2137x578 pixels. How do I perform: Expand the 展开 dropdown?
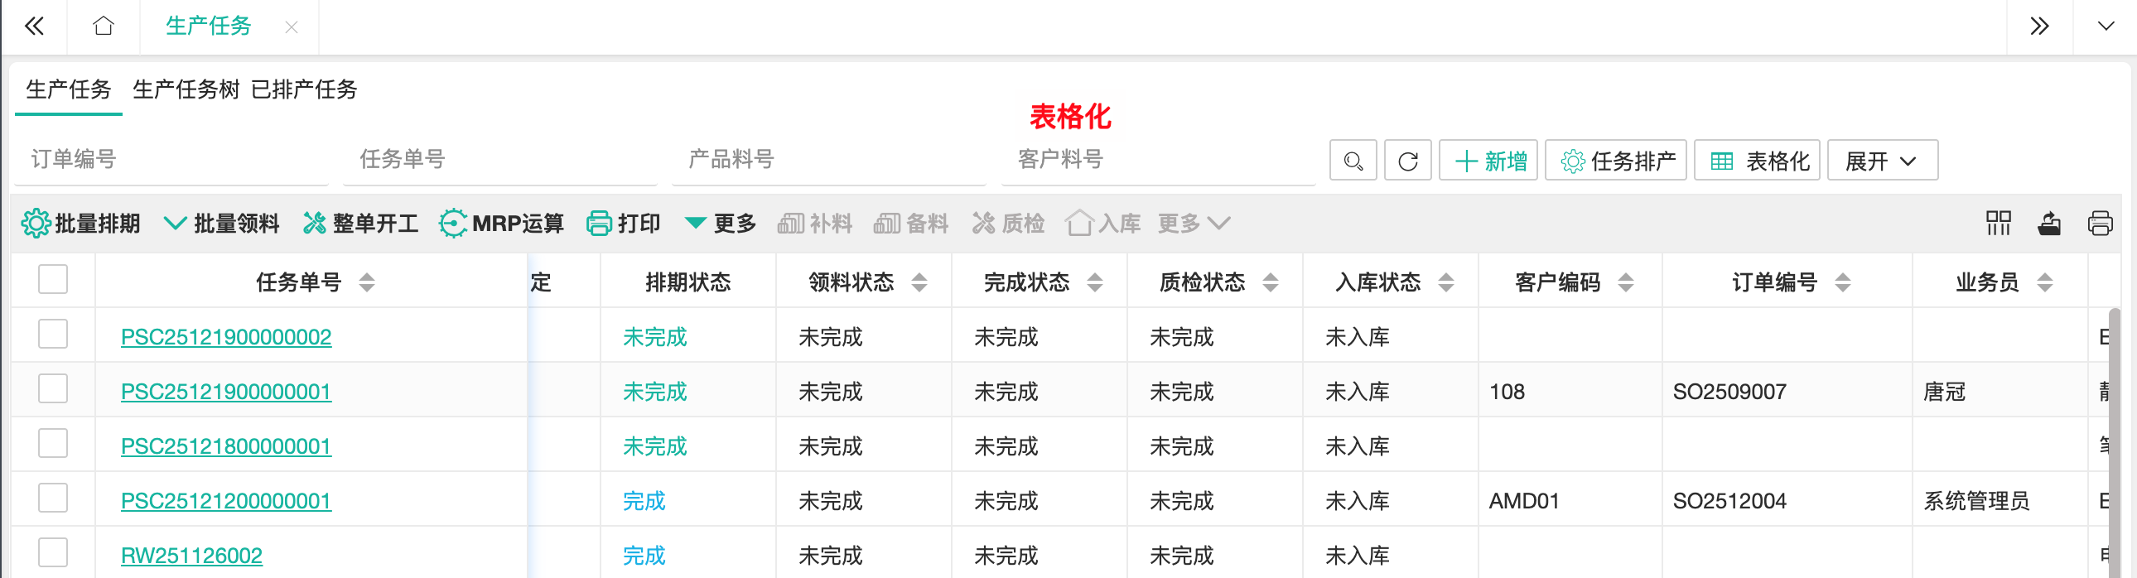point(1882,161)
